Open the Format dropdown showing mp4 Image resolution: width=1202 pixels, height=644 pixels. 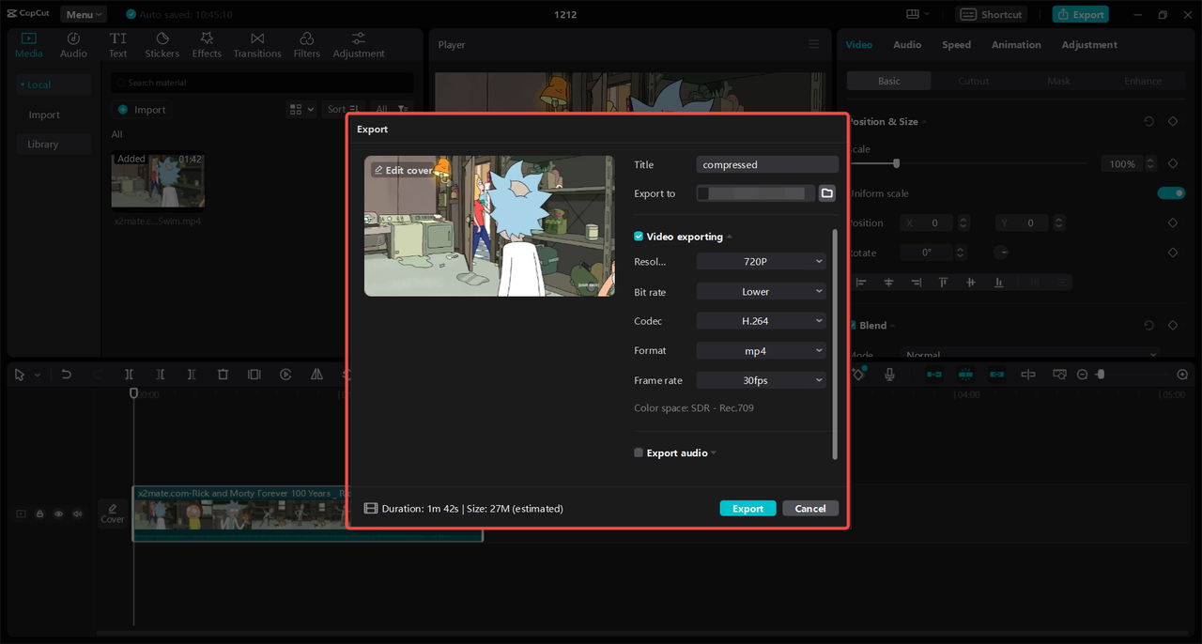pyautogui.click(x=762, y=351)
